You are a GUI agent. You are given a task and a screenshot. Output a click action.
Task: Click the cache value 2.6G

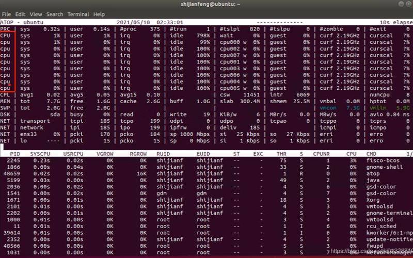[x=153, y=101]
